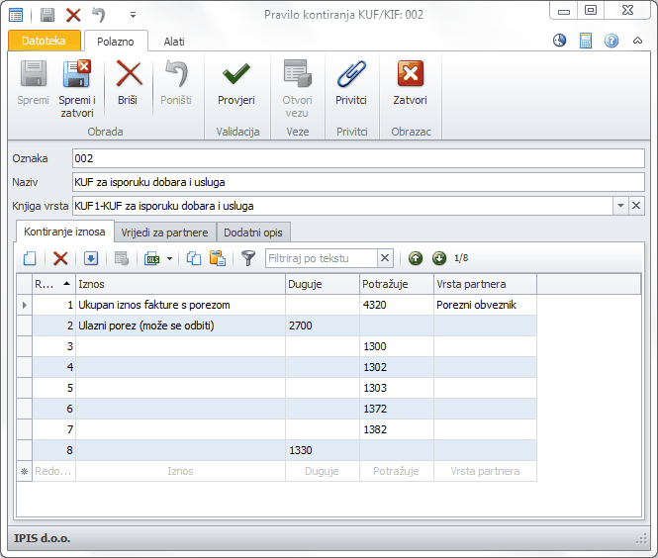
Task: Clear the Knjiga vrsta field with X
Action: click(x=636, y=206)
